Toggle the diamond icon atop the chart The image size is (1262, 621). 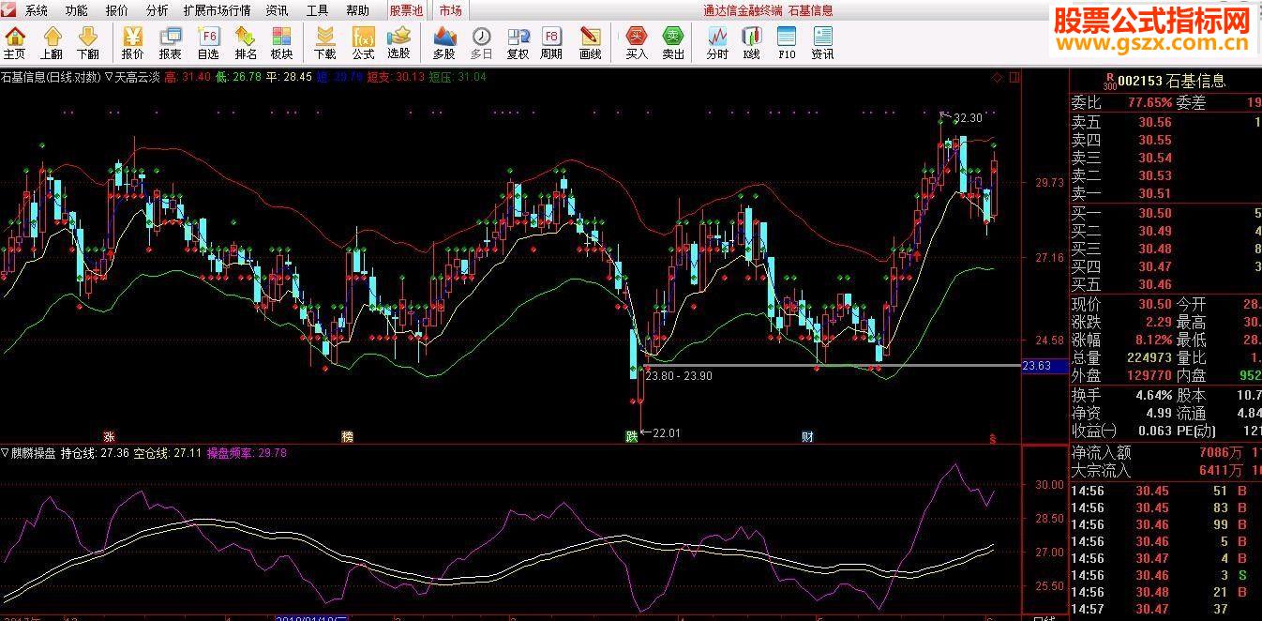coord(997,77)
